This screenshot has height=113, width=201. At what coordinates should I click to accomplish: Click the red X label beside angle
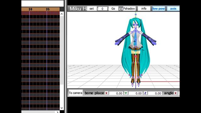[176, 93]
